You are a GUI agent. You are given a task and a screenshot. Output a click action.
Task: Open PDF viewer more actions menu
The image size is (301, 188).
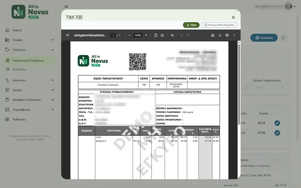(x=234, y=35)
